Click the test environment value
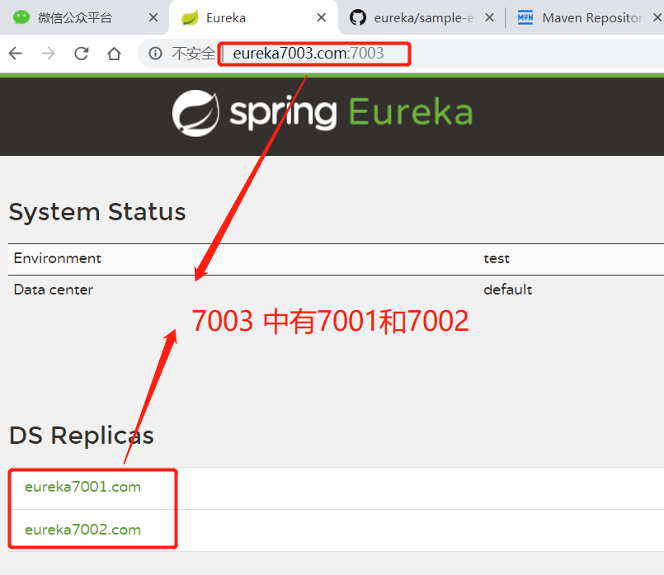 (x=497, y=258)
